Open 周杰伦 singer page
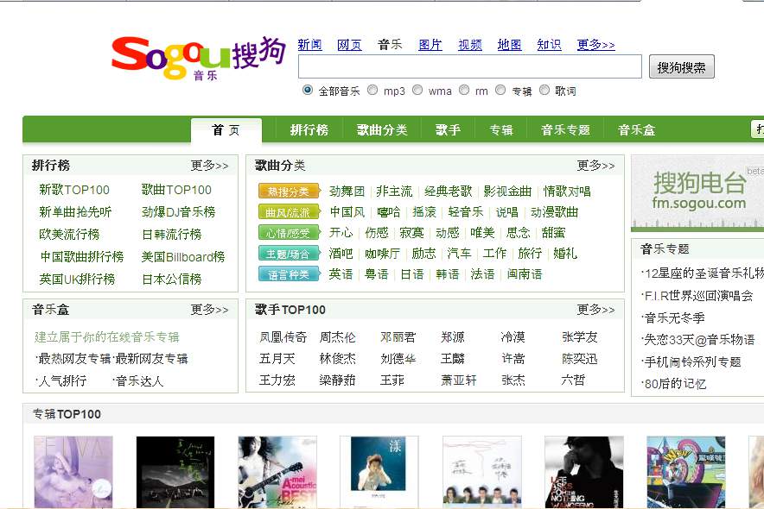The image size is (764, 509). pyautogui.click(x=337, y=337)
